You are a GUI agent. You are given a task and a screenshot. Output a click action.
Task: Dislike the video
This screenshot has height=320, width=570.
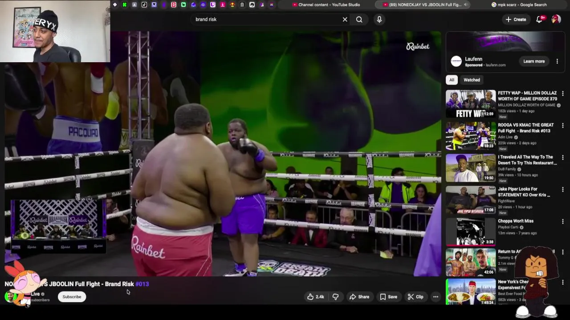pyautogui.click(x=336, y=297)
